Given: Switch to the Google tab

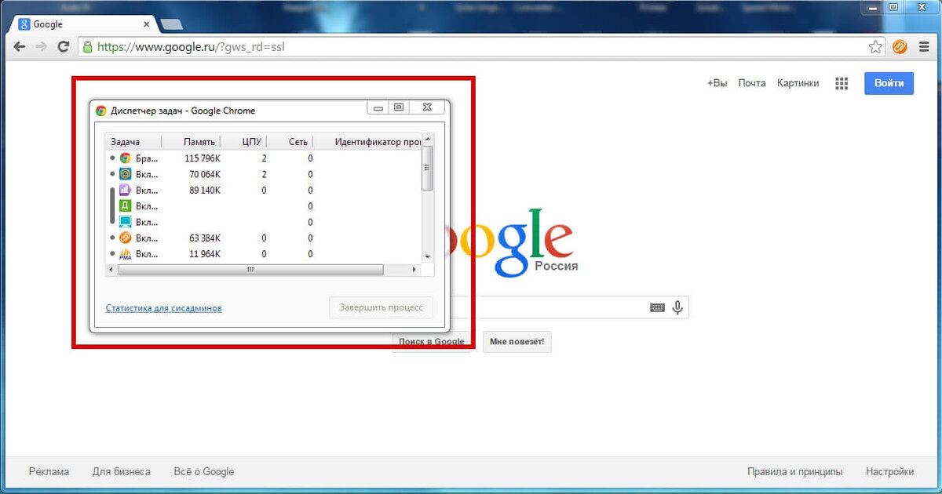Looking at the screenshot, I should coord(82,24).
